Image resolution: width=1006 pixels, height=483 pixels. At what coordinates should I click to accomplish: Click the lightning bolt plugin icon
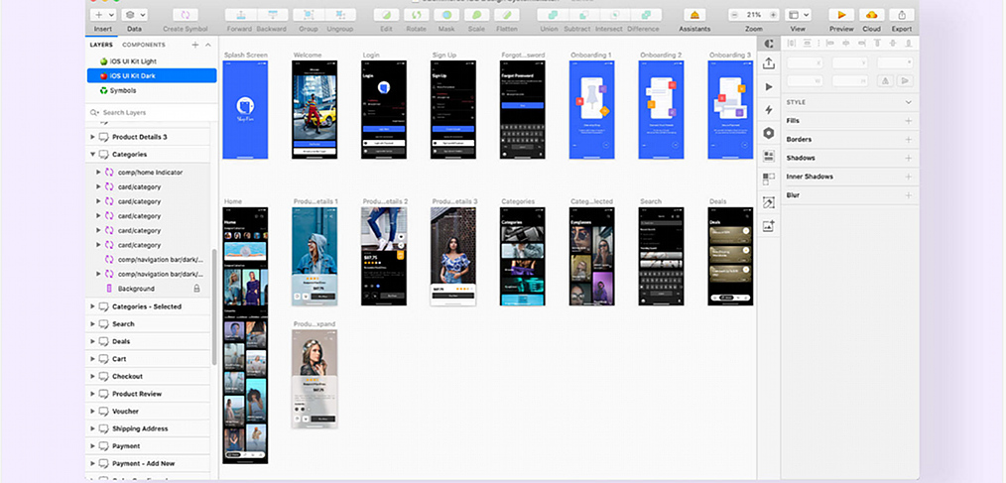pyautogui.click(x=769, y=109)
